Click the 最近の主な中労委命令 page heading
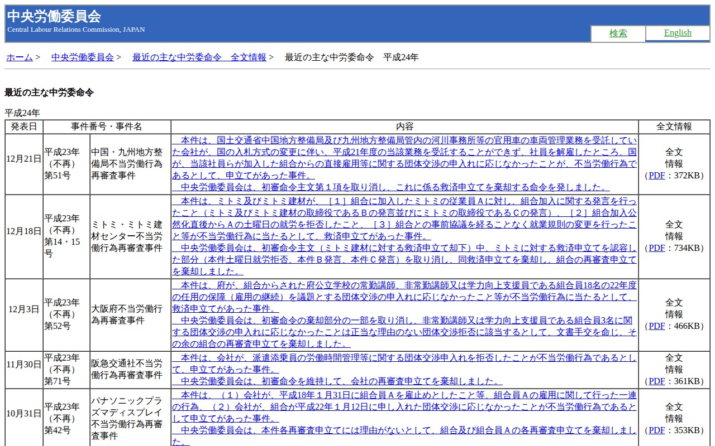The height and width of the screenshot is (446, 715). [x=49, y=93]
